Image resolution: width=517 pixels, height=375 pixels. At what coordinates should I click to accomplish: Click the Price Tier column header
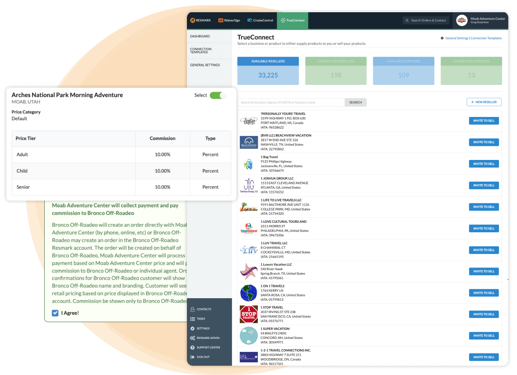coord(74,139)
